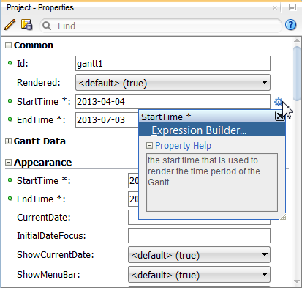Click the scrollbar down arrow
This screenshot has height=288, width=302.
pyautogui.click(x=297, y=281)
